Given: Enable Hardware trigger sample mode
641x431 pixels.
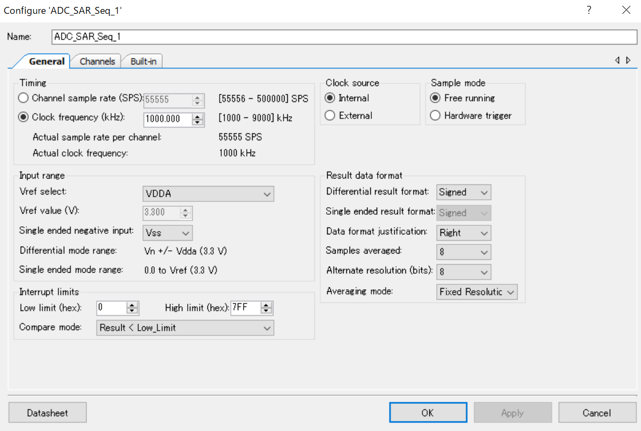Looking at the screenshot, I should pyautogui.click(x=435, y=115).
